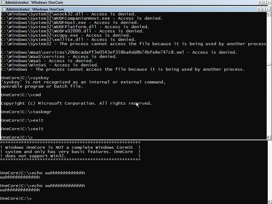
Task: Click the 'does not support Win32.' banner line
Action: click(70, 156)
